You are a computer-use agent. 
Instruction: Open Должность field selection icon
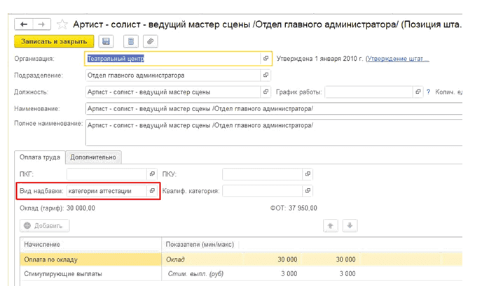[266, 92]
